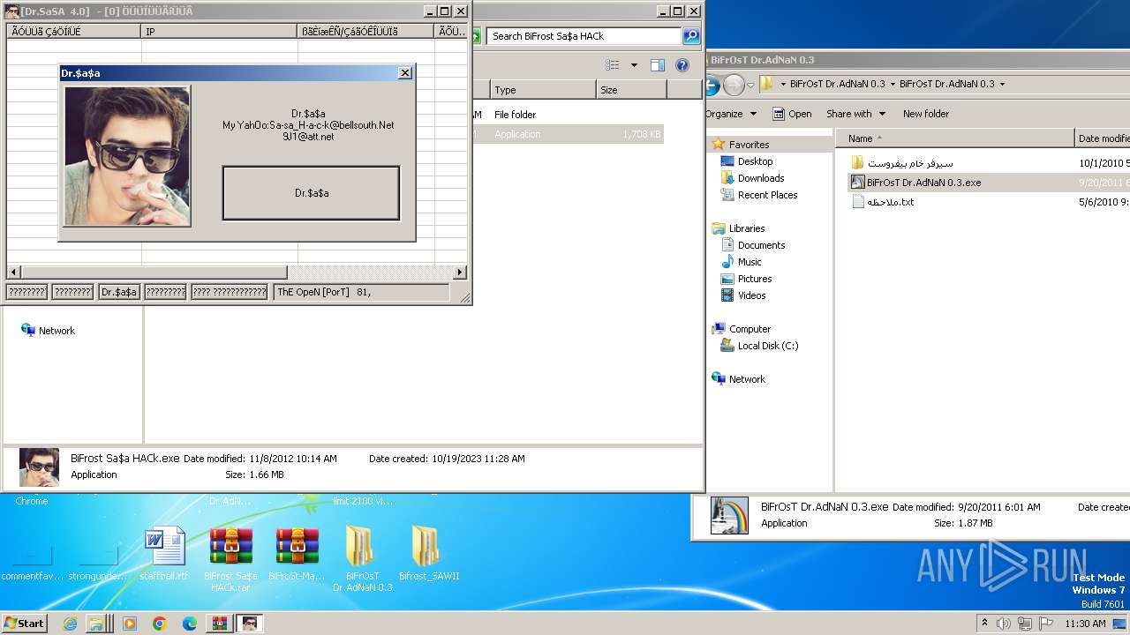Switch to the WinRAR taskbar button
The height and width of the screenshot is (635, 1130).
pyautogui.click(x=219, y=624)
